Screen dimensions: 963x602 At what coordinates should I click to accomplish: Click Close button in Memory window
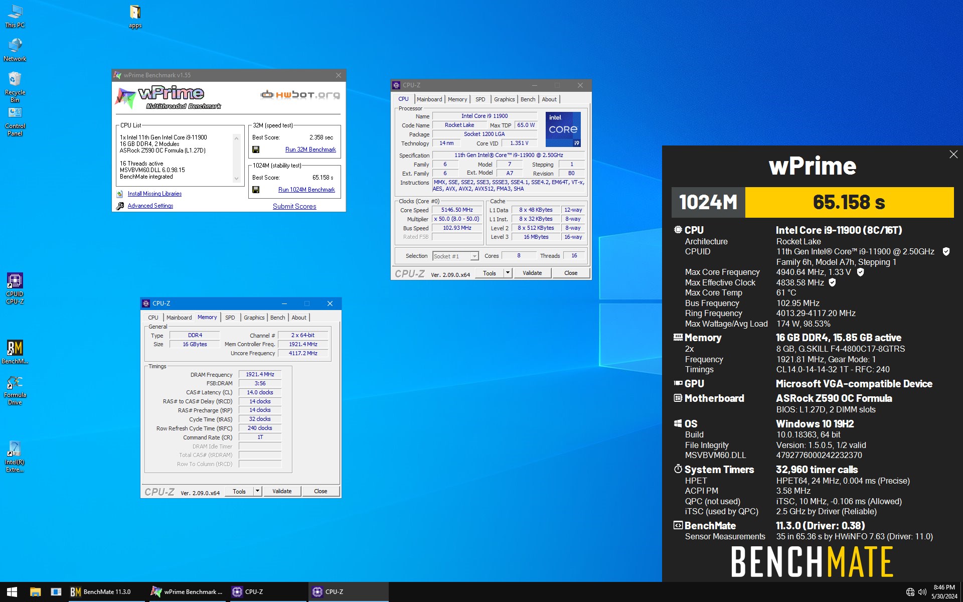320,491
